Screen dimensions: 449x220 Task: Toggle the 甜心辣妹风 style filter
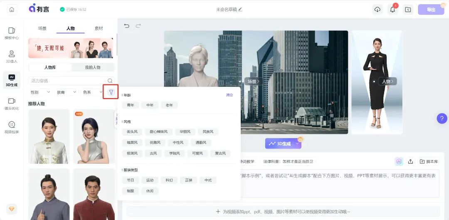tap(159, 132)
